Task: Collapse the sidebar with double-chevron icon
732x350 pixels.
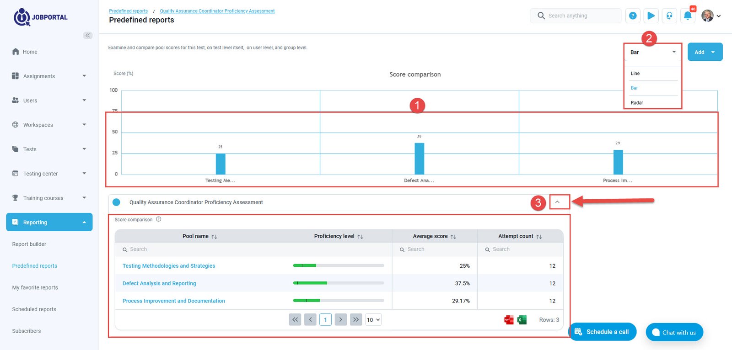Action: tap(88, 35)
